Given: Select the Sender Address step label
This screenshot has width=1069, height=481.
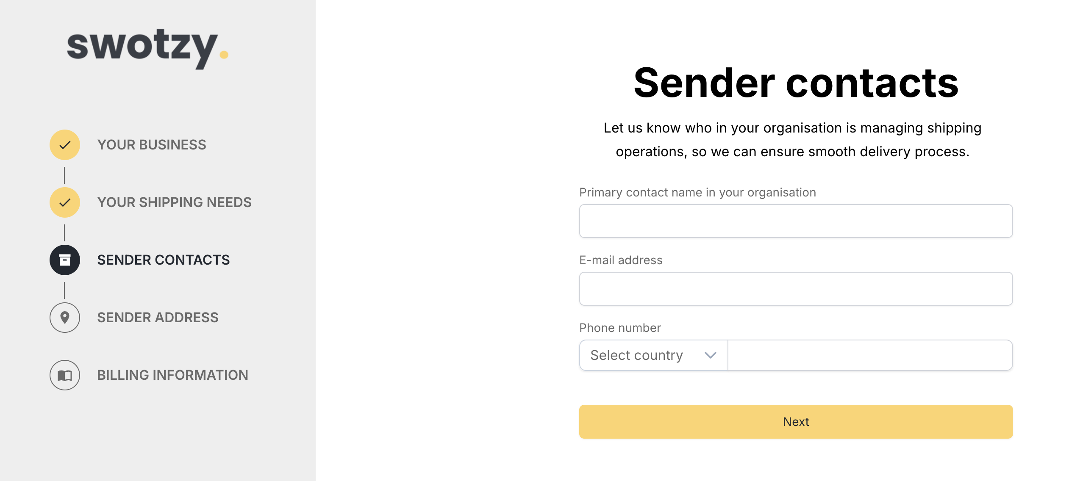Looking at the screenshot, I should point(158,318).
